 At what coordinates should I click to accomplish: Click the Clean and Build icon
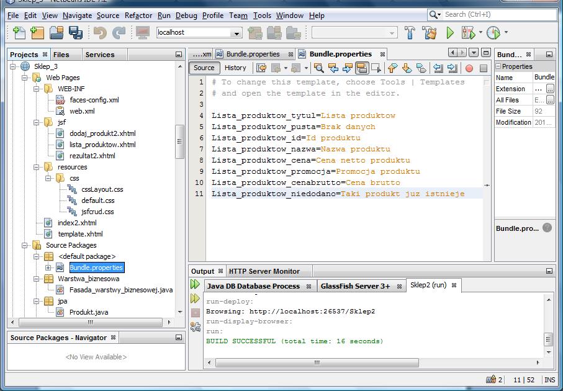(x=429, y=32)
